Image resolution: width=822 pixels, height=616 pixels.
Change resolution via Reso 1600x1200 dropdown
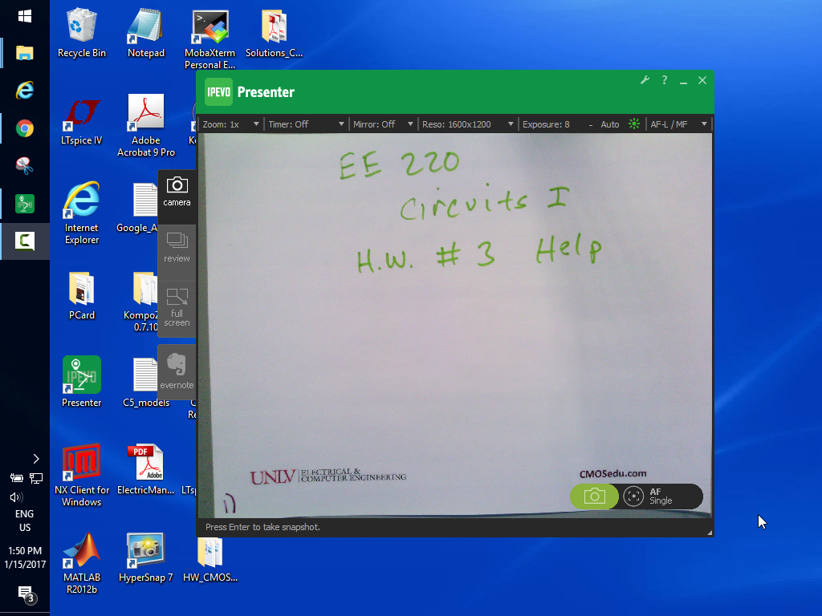coord(468,124)
